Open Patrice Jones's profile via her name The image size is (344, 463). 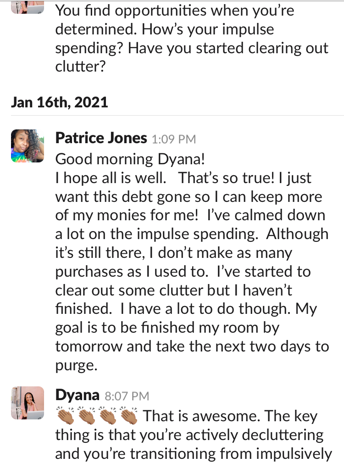point(101,138)
